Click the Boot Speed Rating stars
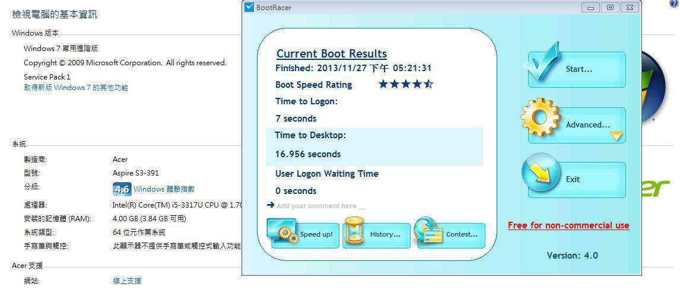The width and height of the screenshot is (680, 290). pyautogui.click(x=406, y=84)
